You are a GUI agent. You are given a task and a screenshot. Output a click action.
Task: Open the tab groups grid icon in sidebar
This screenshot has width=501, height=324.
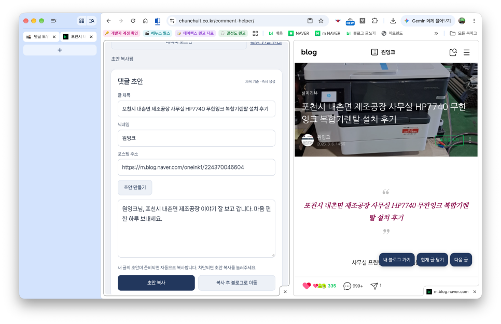[x=82, y=21]
